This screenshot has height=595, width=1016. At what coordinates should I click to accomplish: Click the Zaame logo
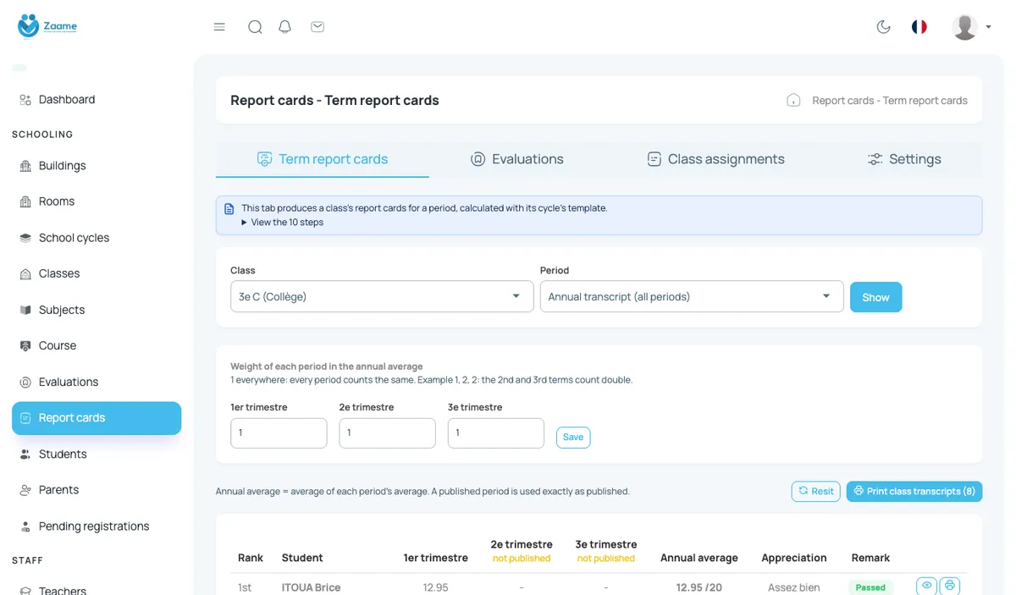[47, 26]
